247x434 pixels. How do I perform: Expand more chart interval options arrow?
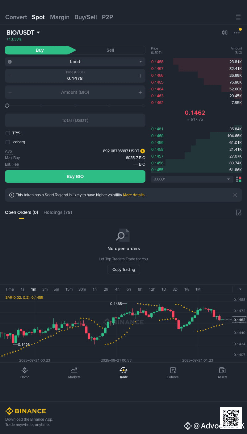[x=240, y=289]
